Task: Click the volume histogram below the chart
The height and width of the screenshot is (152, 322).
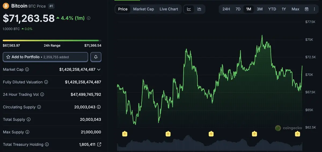Action: pos(210,143)
